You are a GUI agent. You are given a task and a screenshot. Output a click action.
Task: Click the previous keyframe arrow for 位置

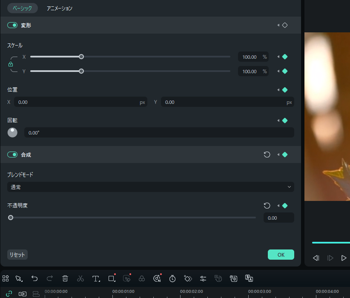tap(278, 90)
